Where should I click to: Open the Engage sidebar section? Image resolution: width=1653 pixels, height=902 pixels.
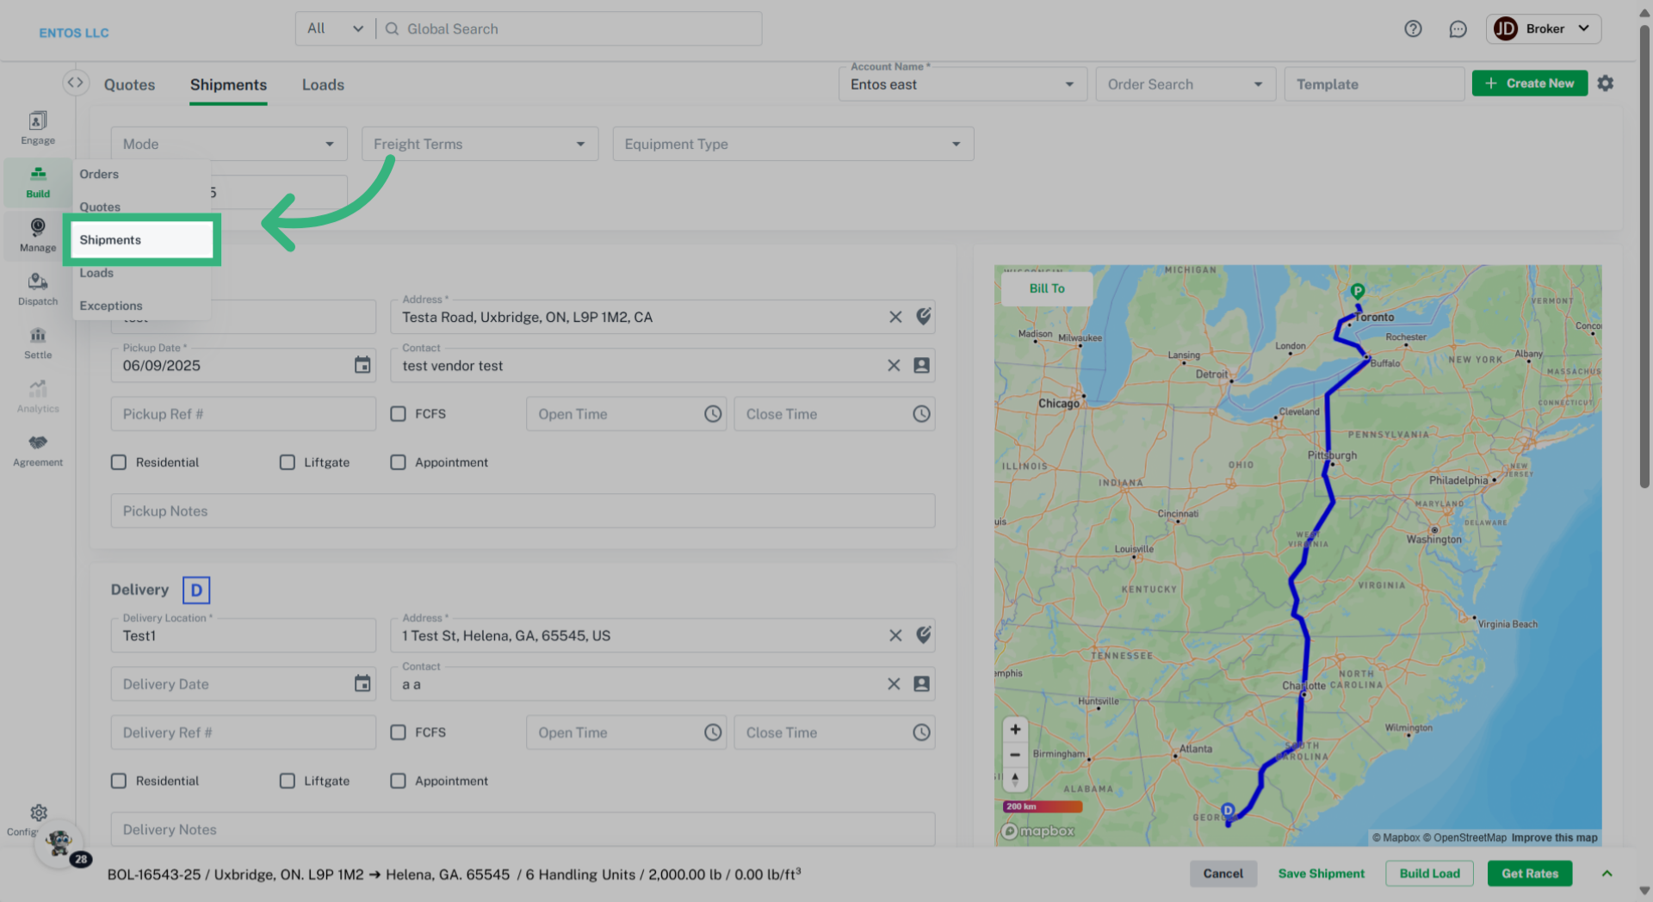coord(38,127)
